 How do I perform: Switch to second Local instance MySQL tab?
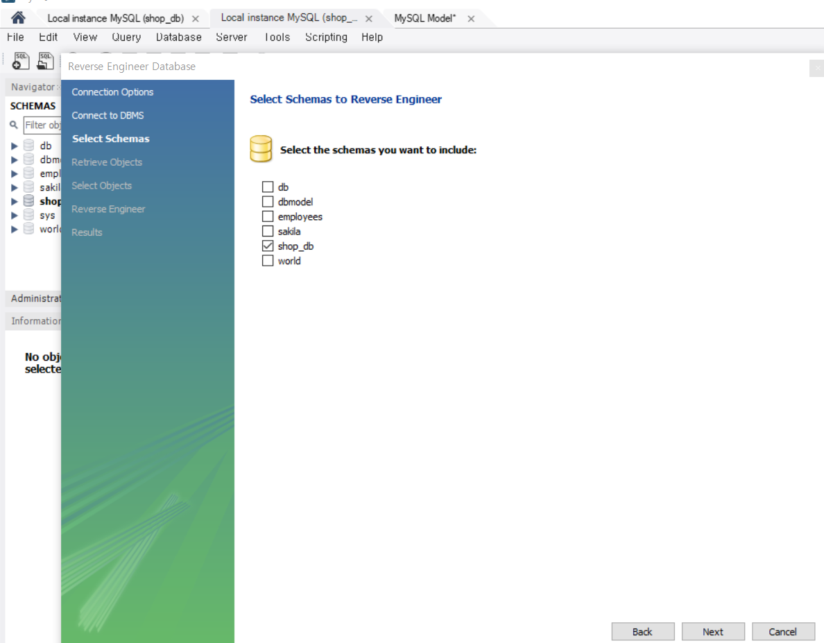tap(289, 18)
